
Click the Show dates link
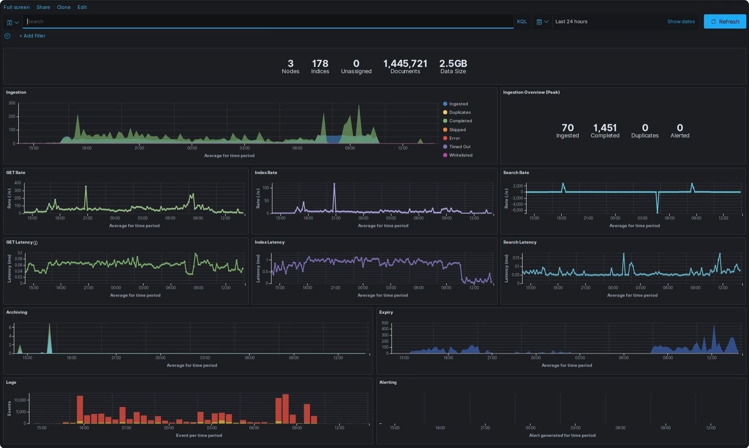[681, 21]
